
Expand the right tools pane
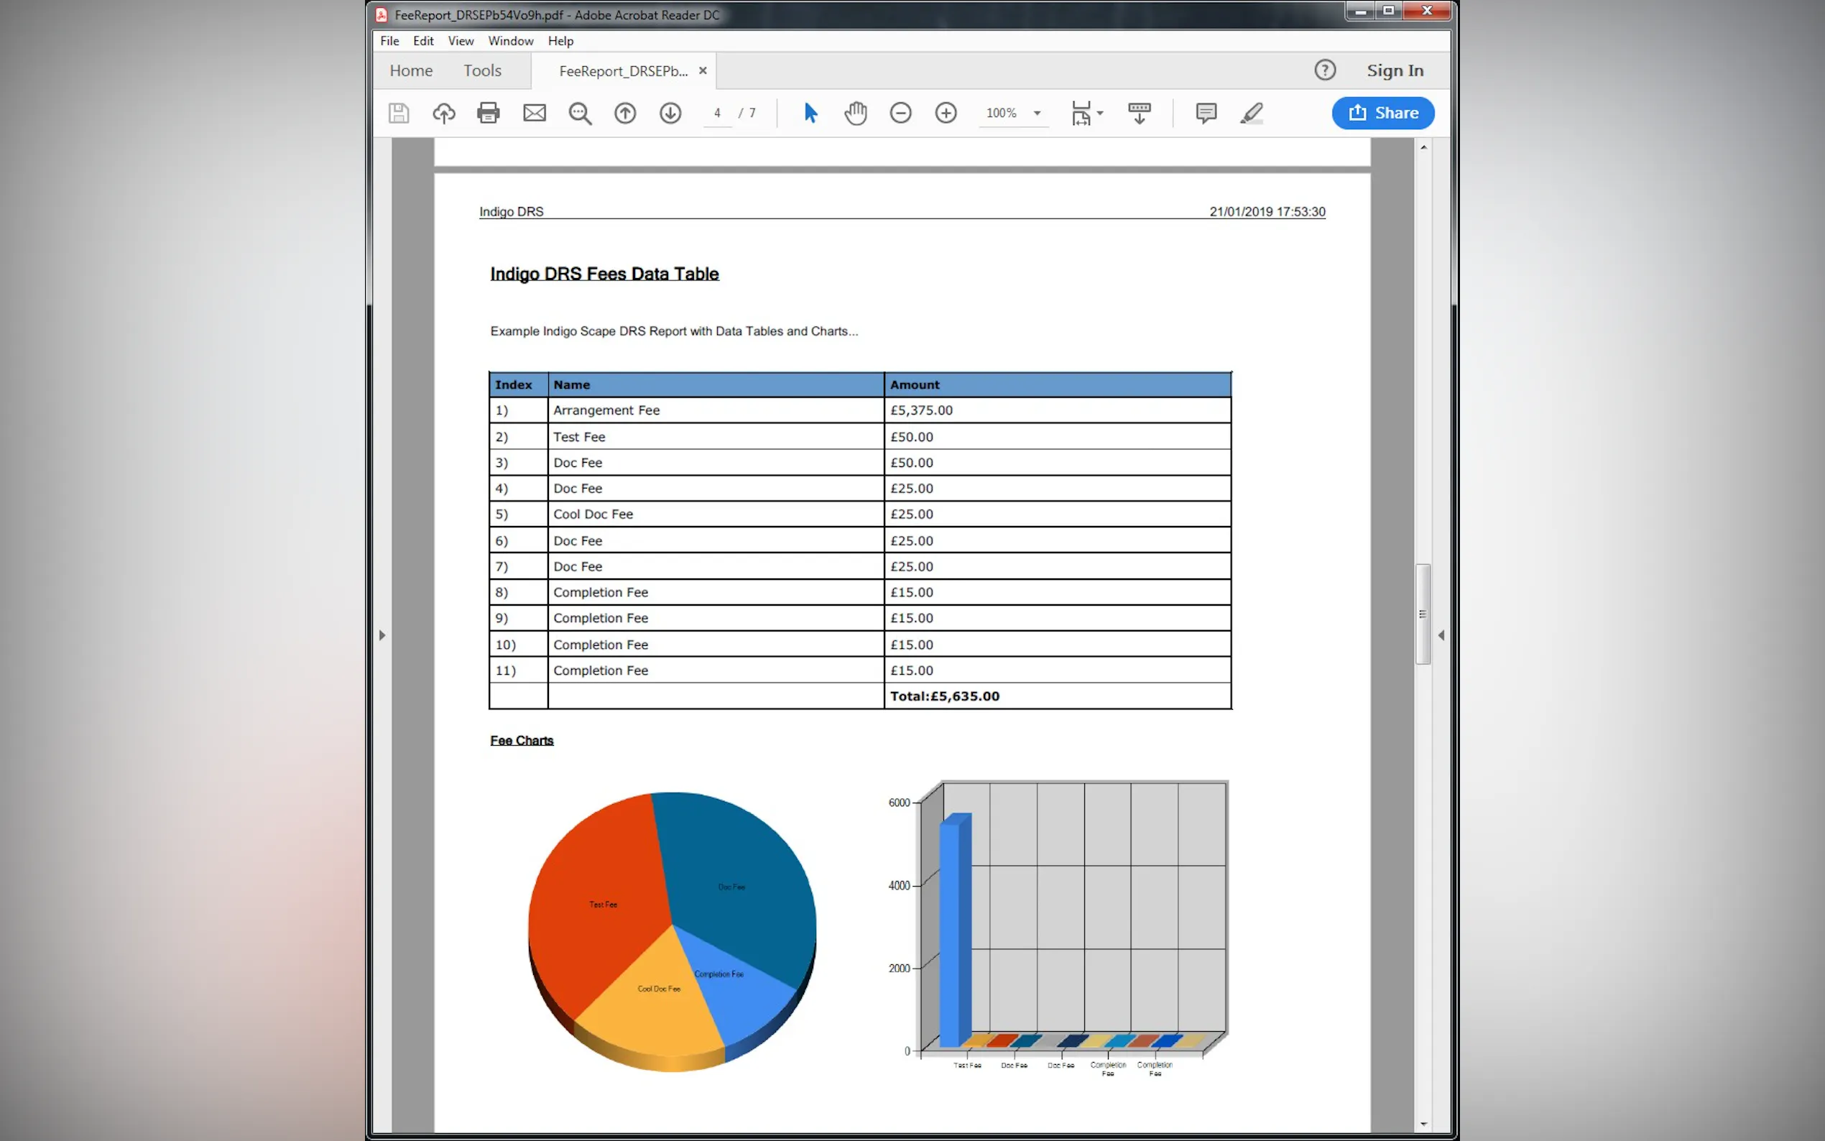1441,635
